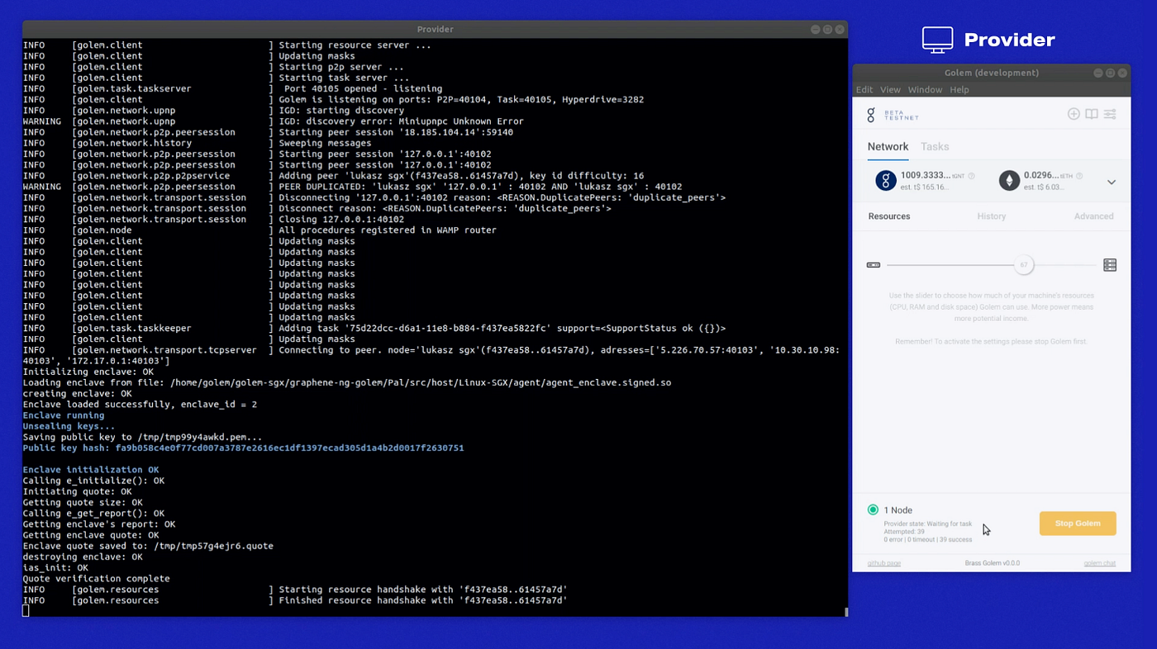Screen dimensions: 1157x649
Task: Open the Window menu in Golem
Action: [x=925, y=89]
